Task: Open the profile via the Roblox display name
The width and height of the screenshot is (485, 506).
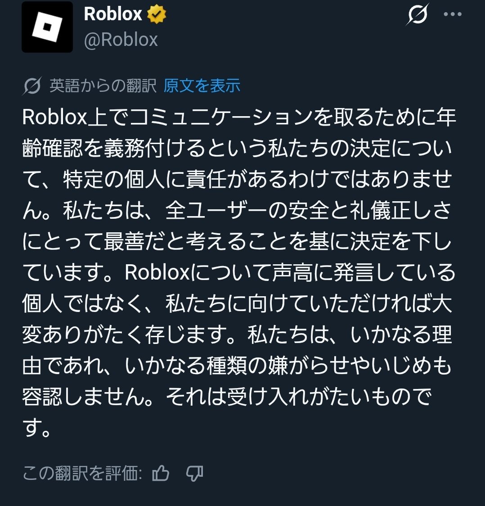Action: [x=112, y=14]
